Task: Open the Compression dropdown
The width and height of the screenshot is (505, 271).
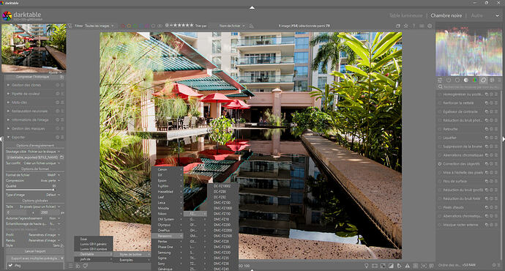Action: click(x=34, y=180)
